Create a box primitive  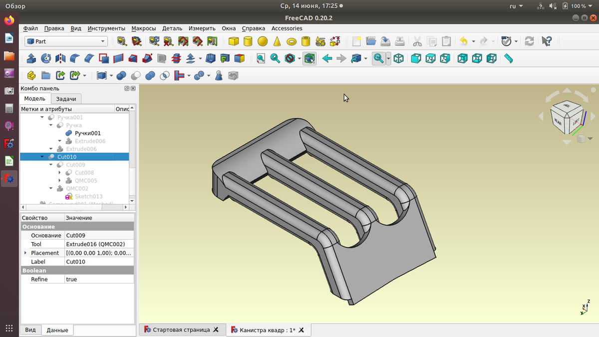tap(233, 41)
